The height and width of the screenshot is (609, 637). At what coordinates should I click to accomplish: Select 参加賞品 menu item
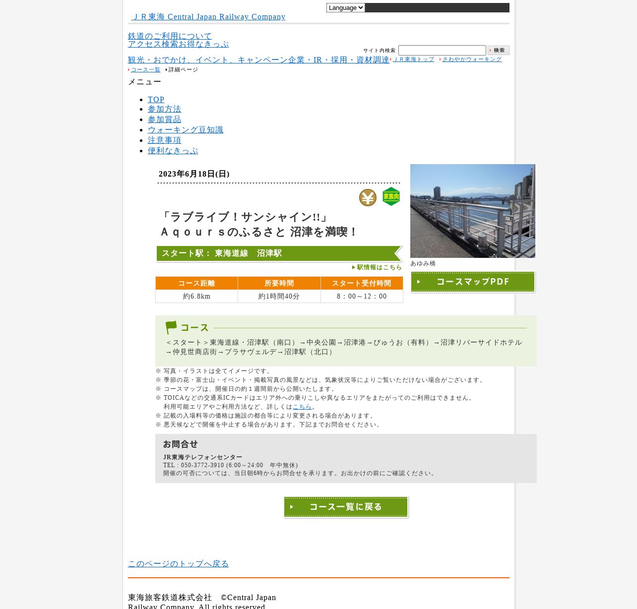(x=164, y=120)
